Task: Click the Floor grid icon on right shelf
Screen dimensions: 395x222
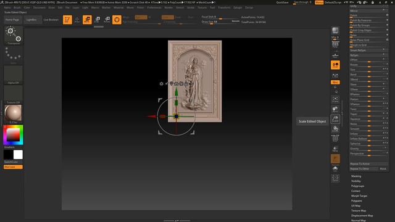Action: [x=335, y=55]
